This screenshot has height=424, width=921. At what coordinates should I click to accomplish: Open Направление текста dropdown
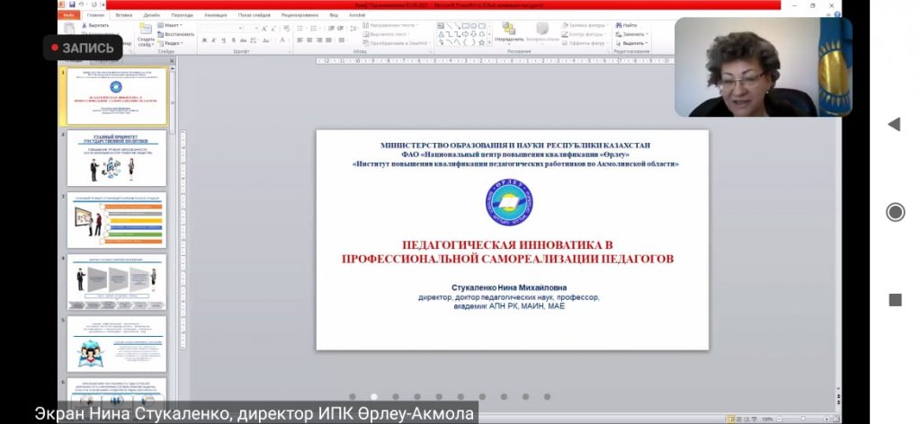pos(390,25)
